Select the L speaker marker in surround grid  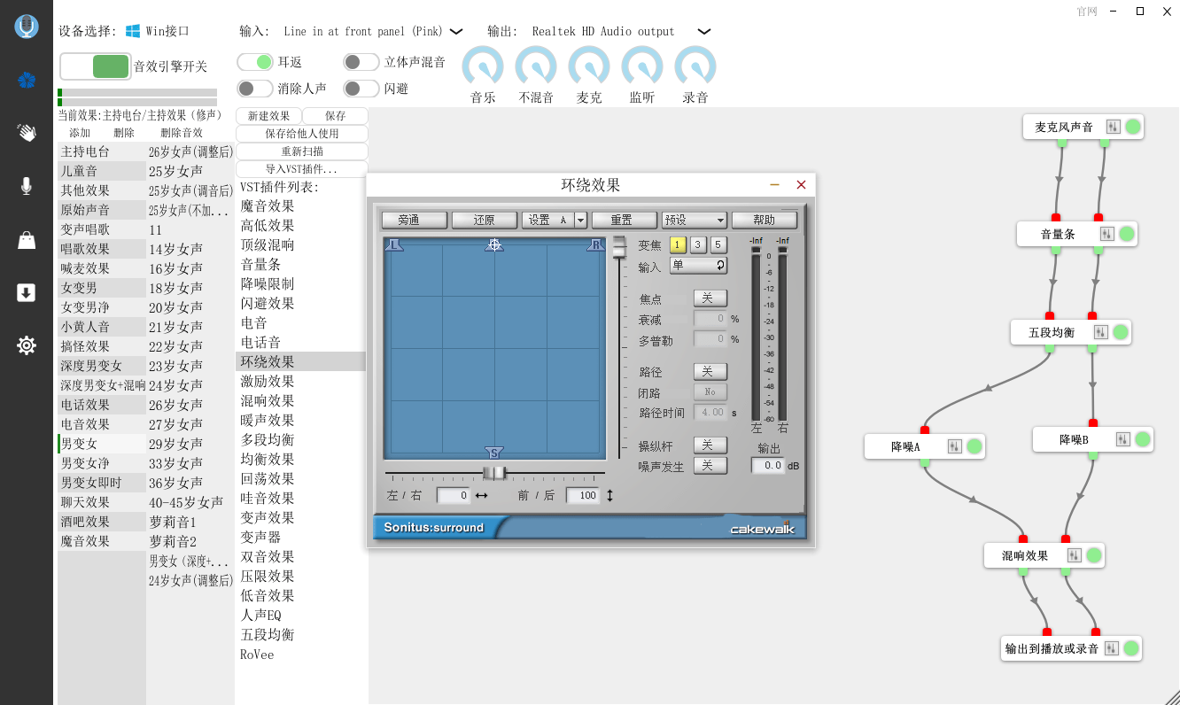pyautogui.click(x=395, y=245)
